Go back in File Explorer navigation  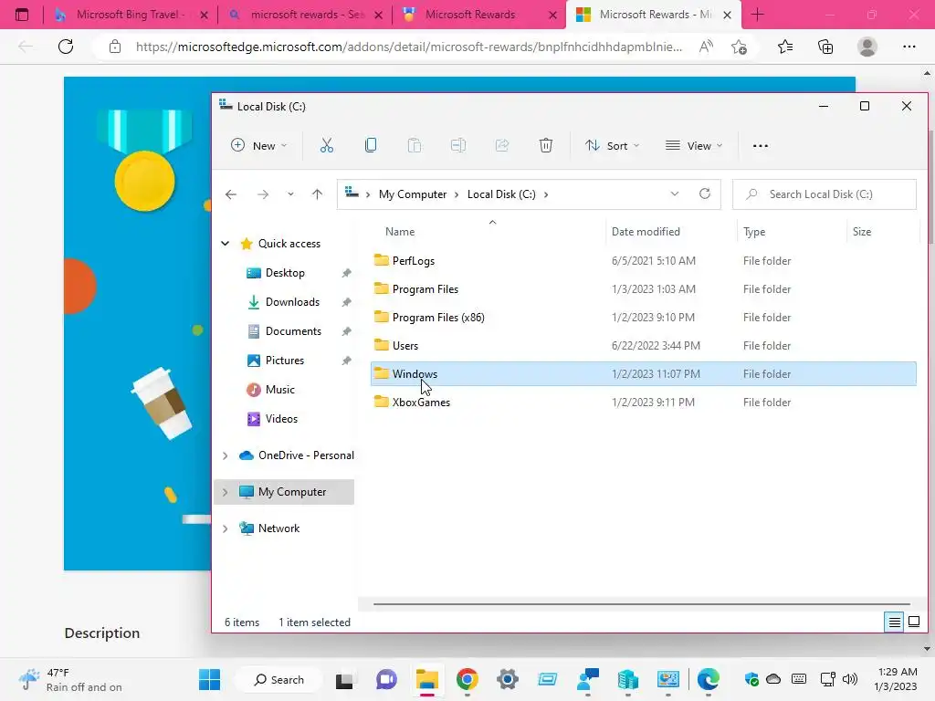pos(231,194)
